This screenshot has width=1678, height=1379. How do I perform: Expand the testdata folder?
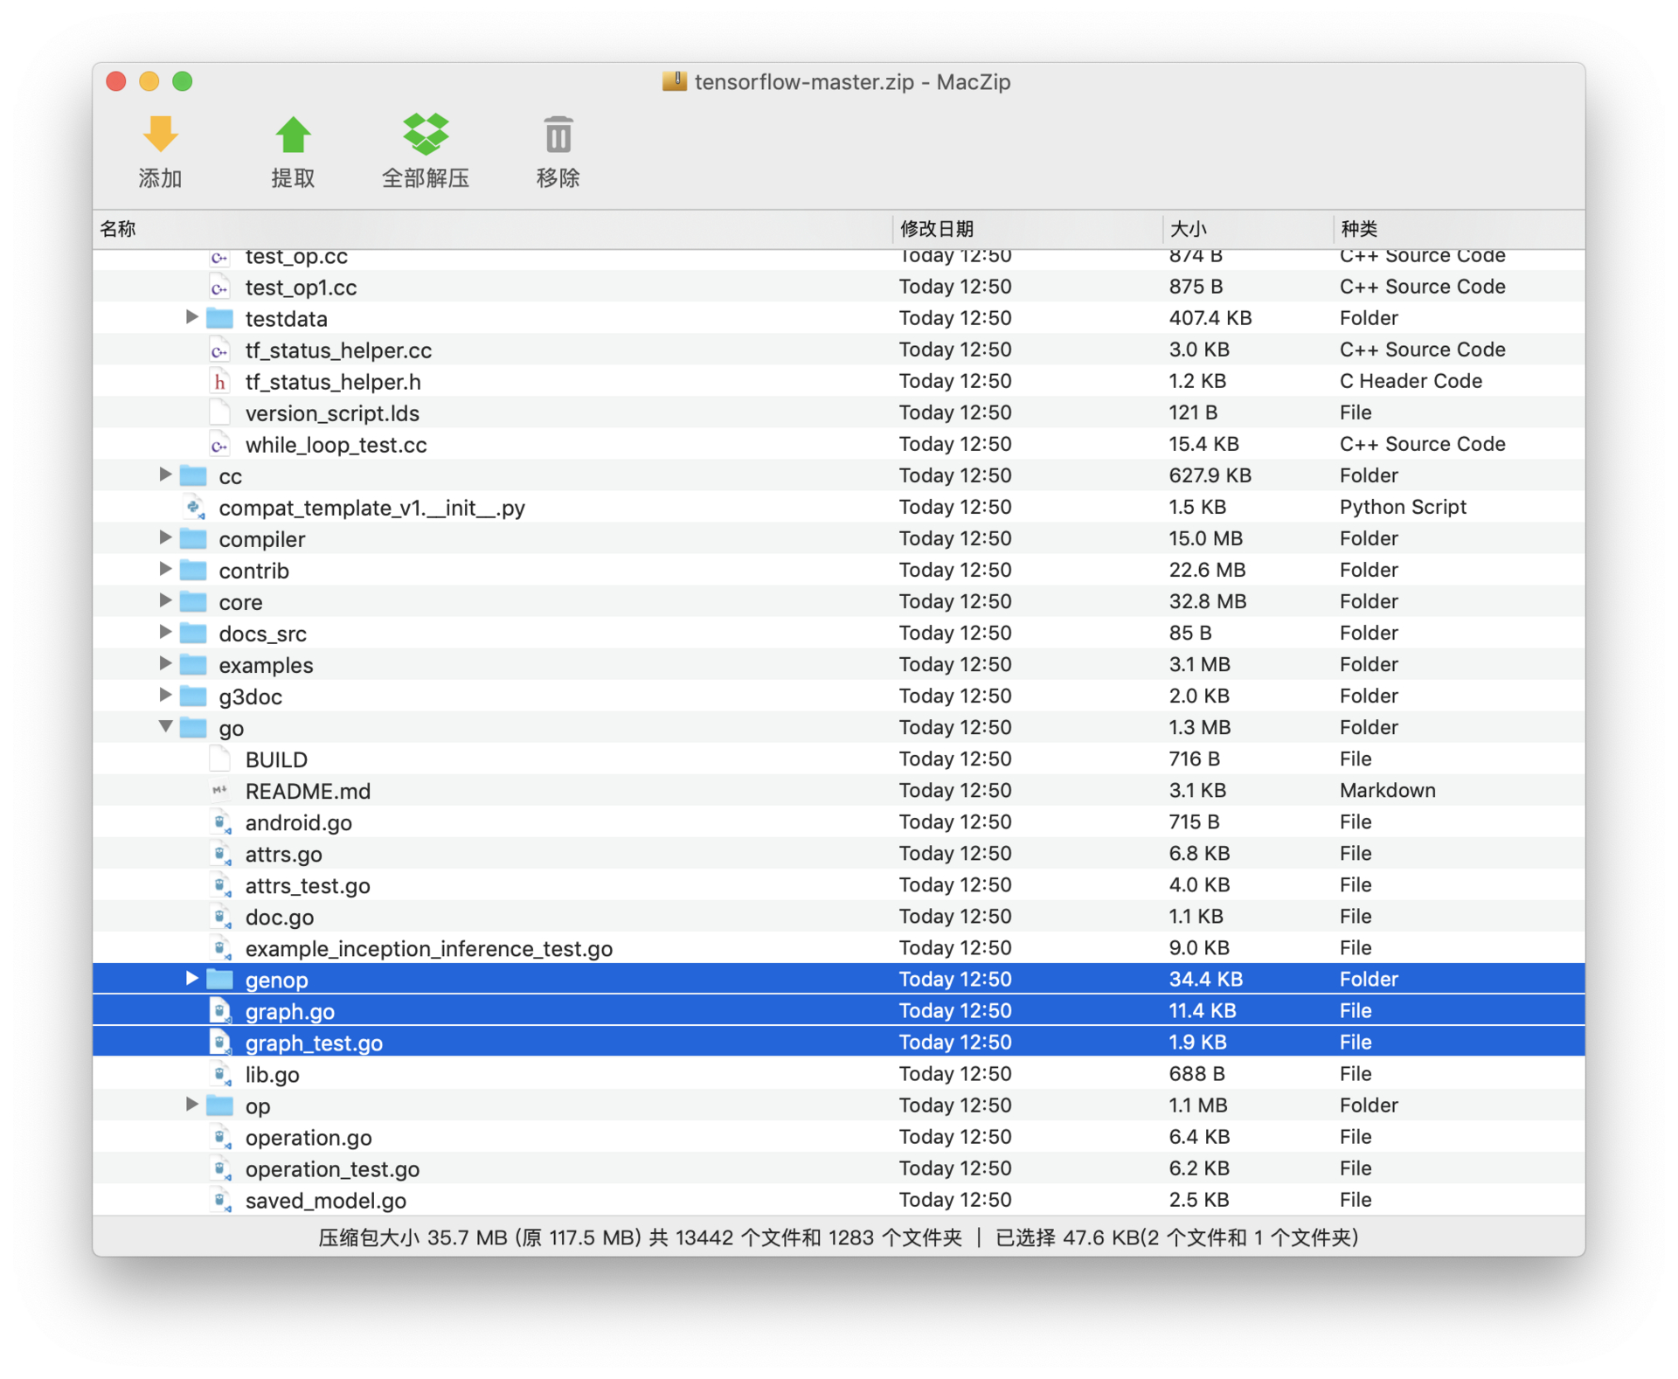[191, 317]
